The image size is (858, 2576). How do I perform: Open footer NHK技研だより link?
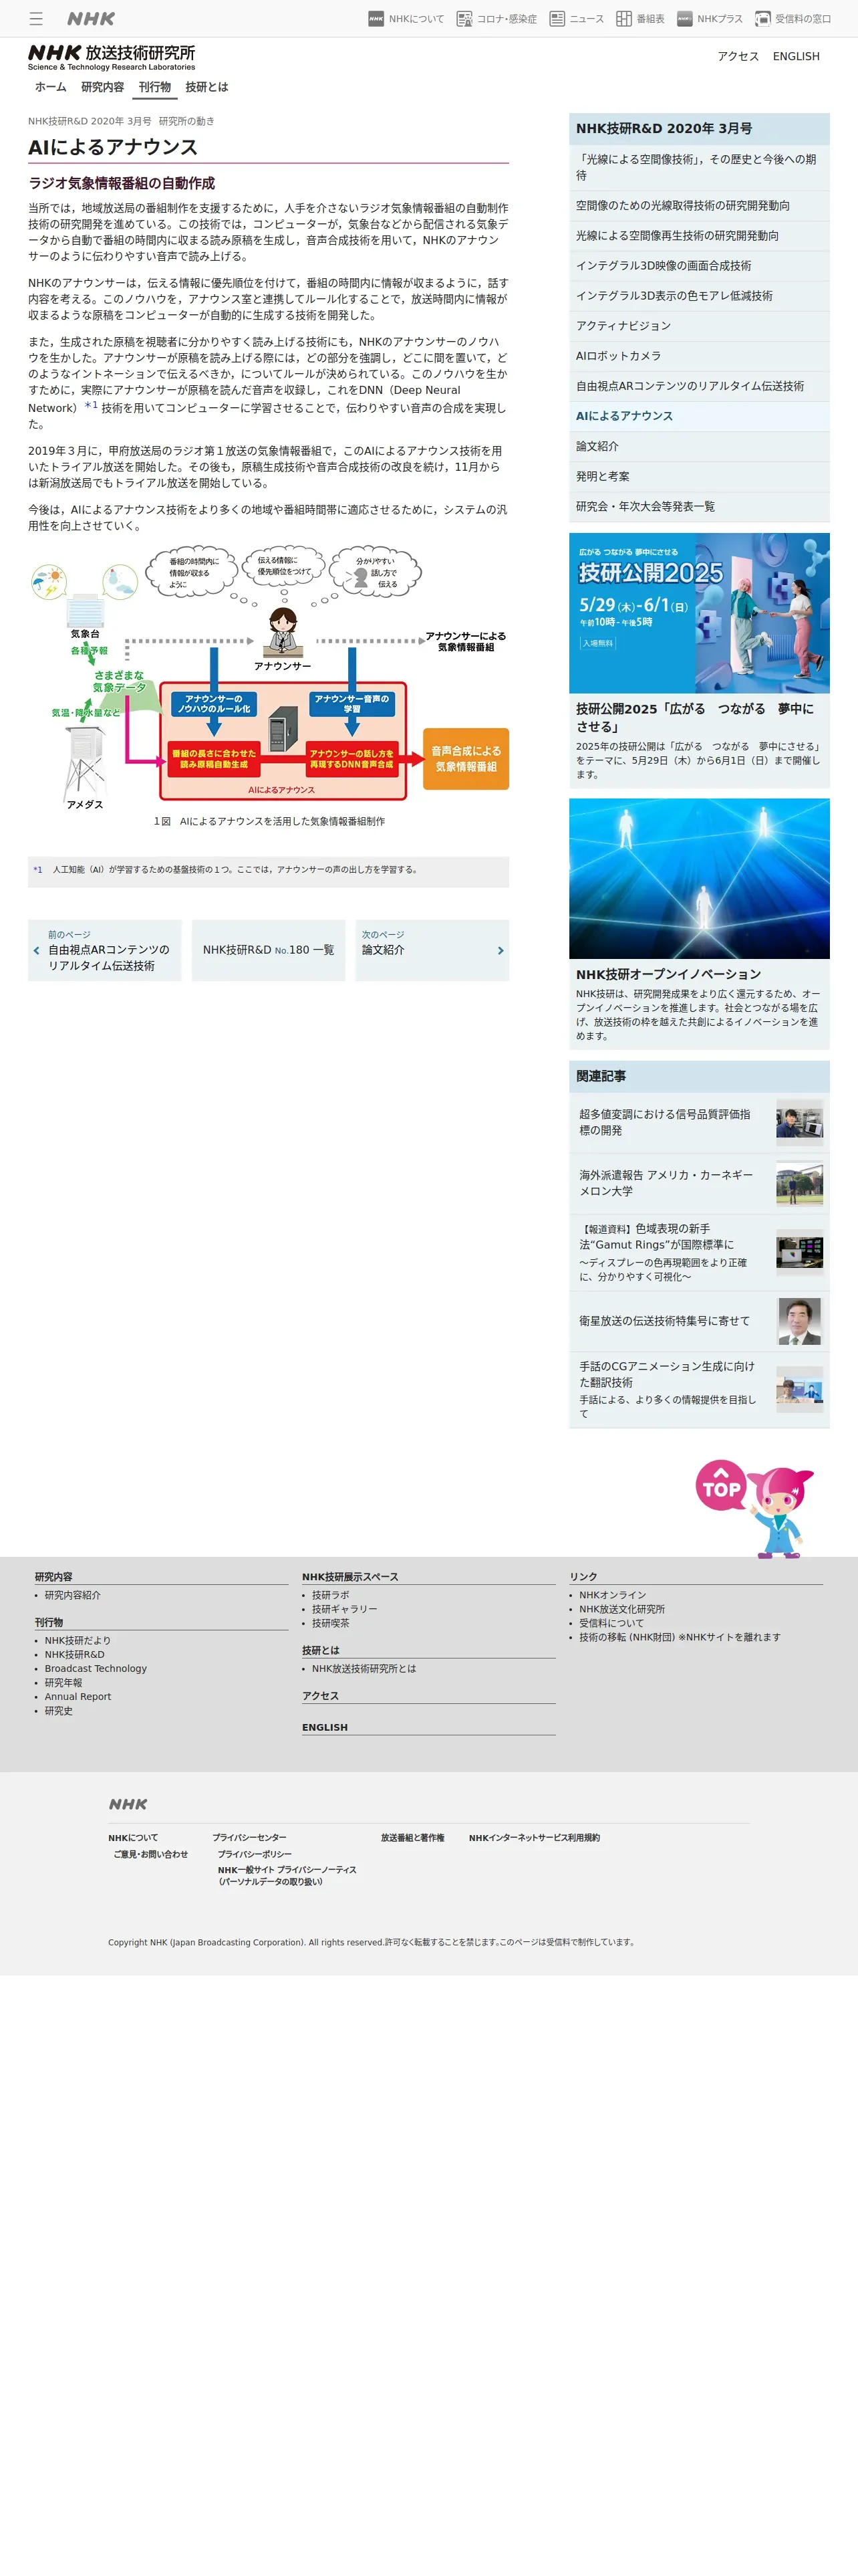77,1640
